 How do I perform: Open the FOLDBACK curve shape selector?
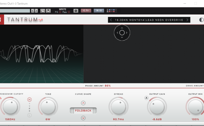83,110
